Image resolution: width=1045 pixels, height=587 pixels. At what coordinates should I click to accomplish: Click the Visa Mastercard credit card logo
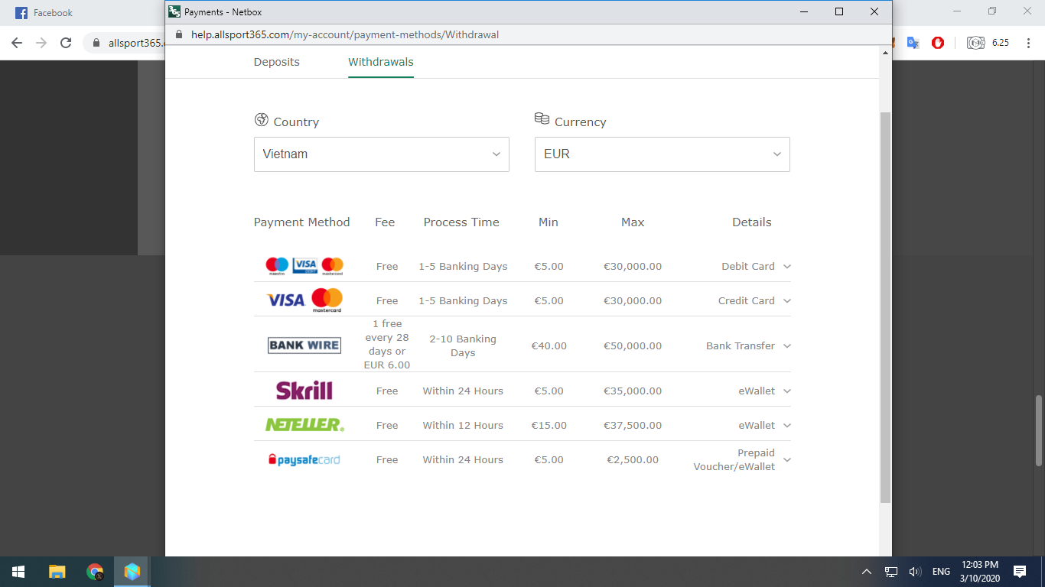pos(304,300)
